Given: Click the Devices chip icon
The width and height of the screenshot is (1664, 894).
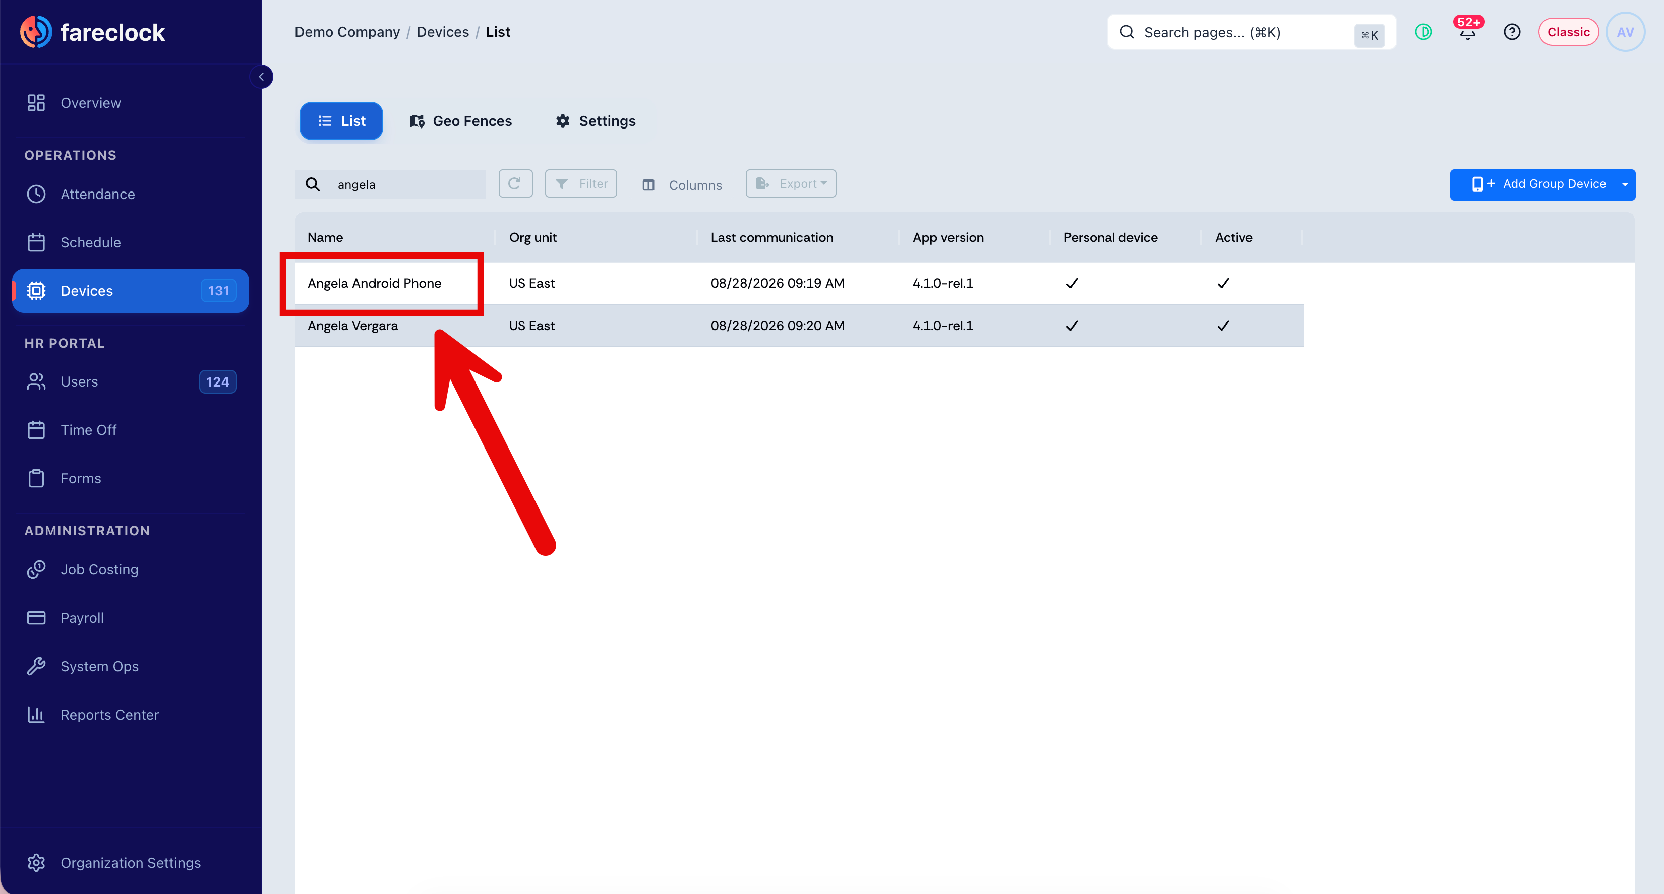Looking at the screenshot, I should click(x=36, y=291).
